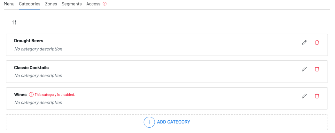Click pencil icon for Classic Cocktails
Screen dimensions: 335x133
coord(304,69)
